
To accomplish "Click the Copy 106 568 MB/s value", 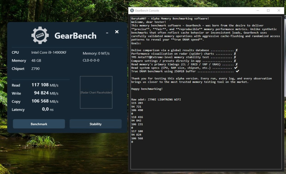I will click(x=45, y=101).
